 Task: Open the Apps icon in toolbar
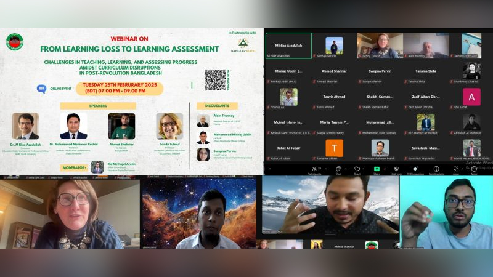pyautogui.click(x=455, y=169)
